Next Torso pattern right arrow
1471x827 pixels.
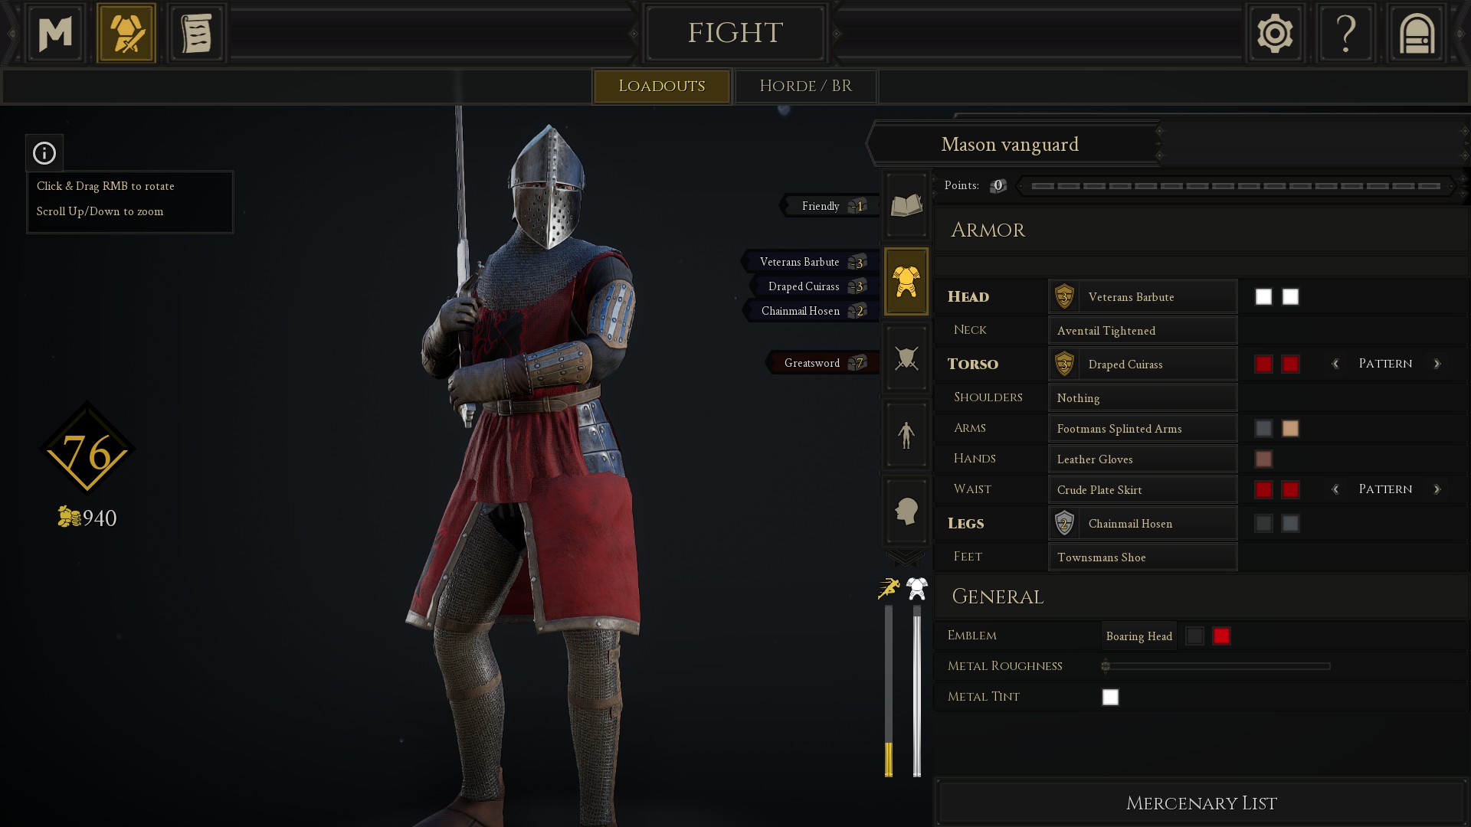pyautogui.click(x=1437, y=364)
